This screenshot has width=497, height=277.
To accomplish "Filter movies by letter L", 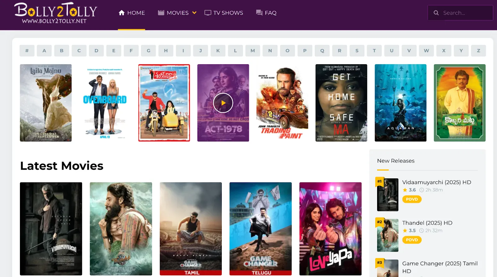I will (235, 51).
